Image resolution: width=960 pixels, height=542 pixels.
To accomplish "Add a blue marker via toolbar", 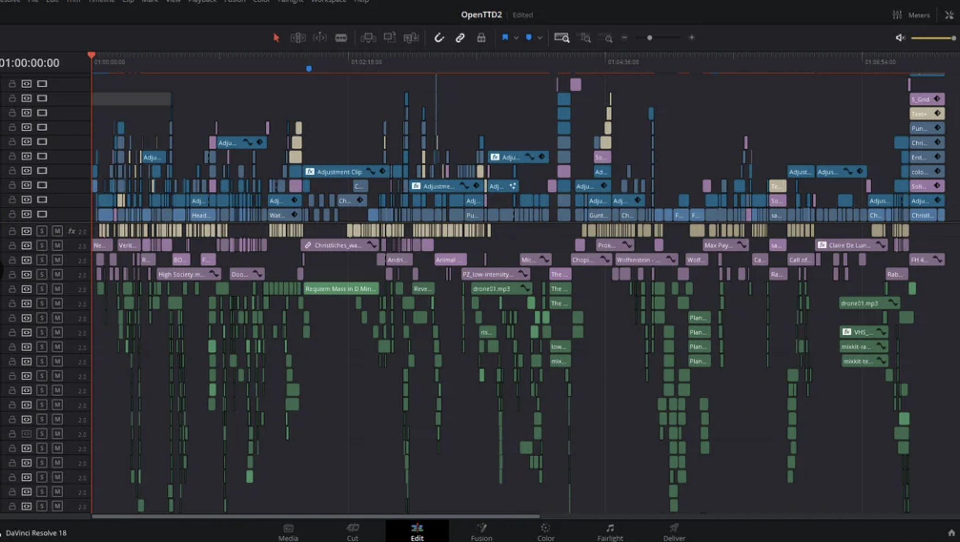I will [x=529, y=37].
